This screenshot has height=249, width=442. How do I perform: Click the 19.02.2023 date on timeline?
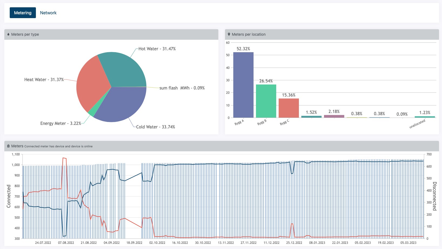(x=386, y=243)
